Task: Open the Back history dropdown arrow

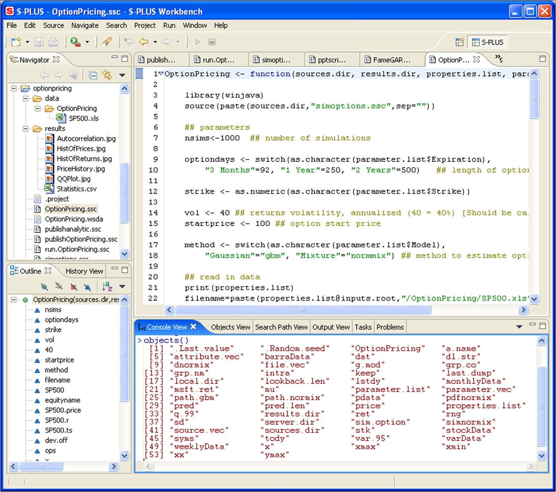Action: (x=155, y=42)
